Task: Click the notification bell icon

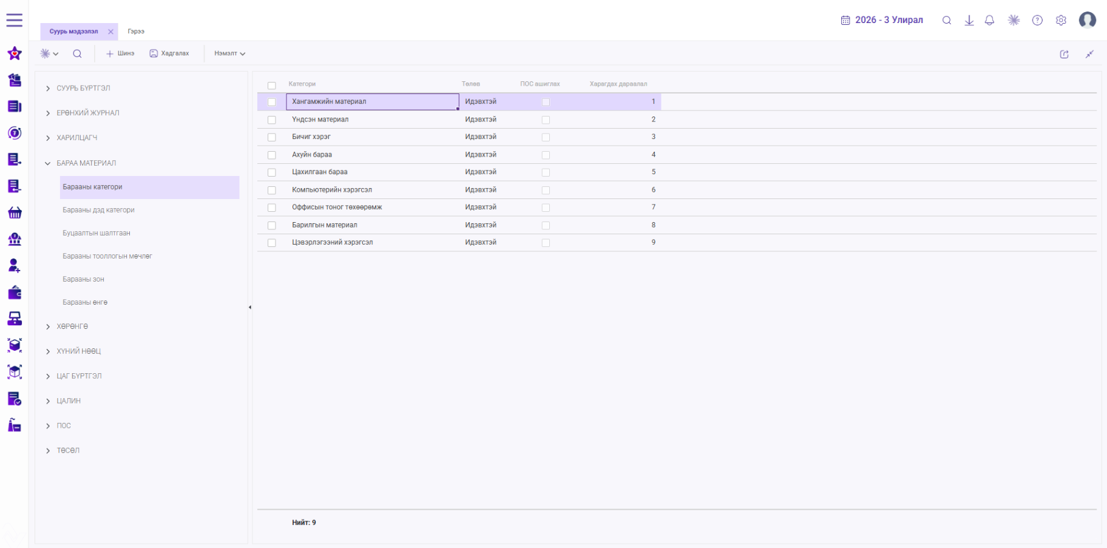Action: coord(989,20)
